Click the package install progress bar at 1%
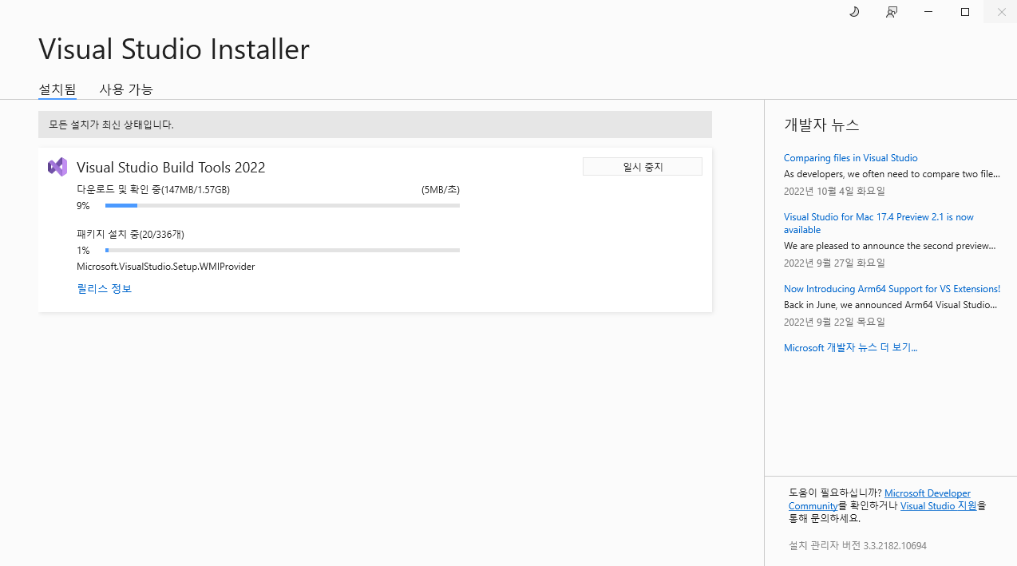1017x566 pixels. [x=283, y=251]
